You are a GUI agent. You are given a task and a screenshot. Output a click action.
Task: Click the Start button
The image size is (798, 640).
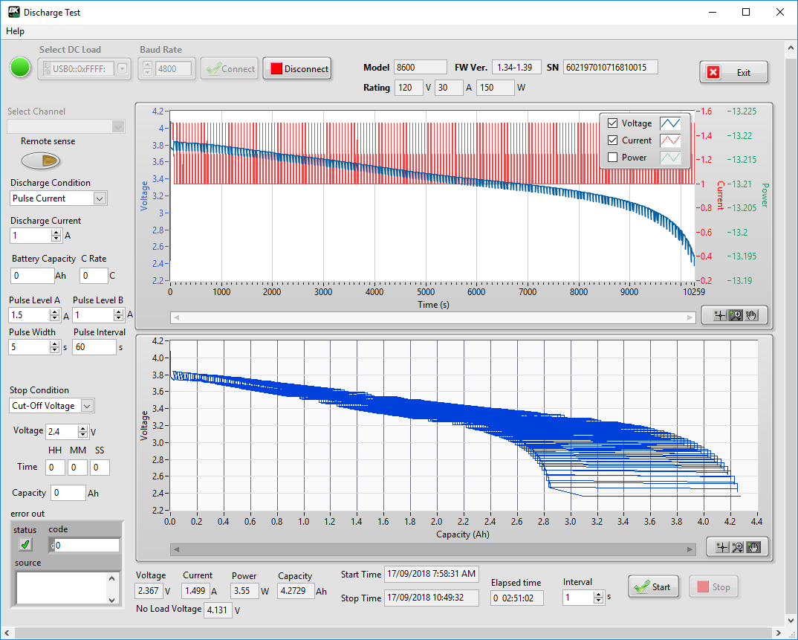pyautogui.click(x=653, y=586)
